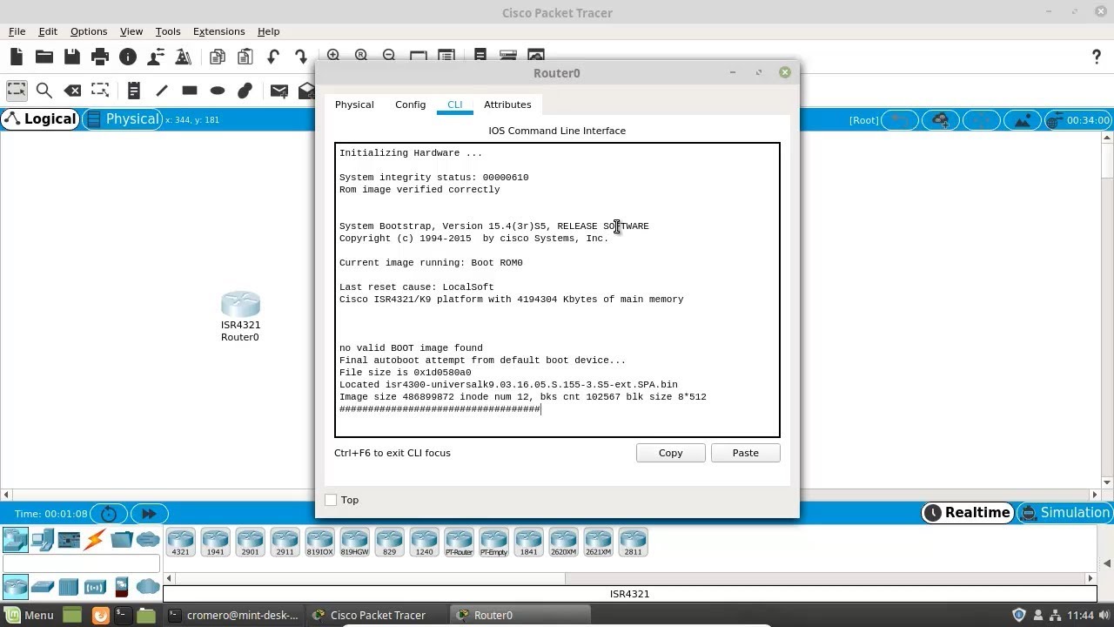Switch to Physical workspace view
This screenshot has height=627, width=1114.
(123, 119)
